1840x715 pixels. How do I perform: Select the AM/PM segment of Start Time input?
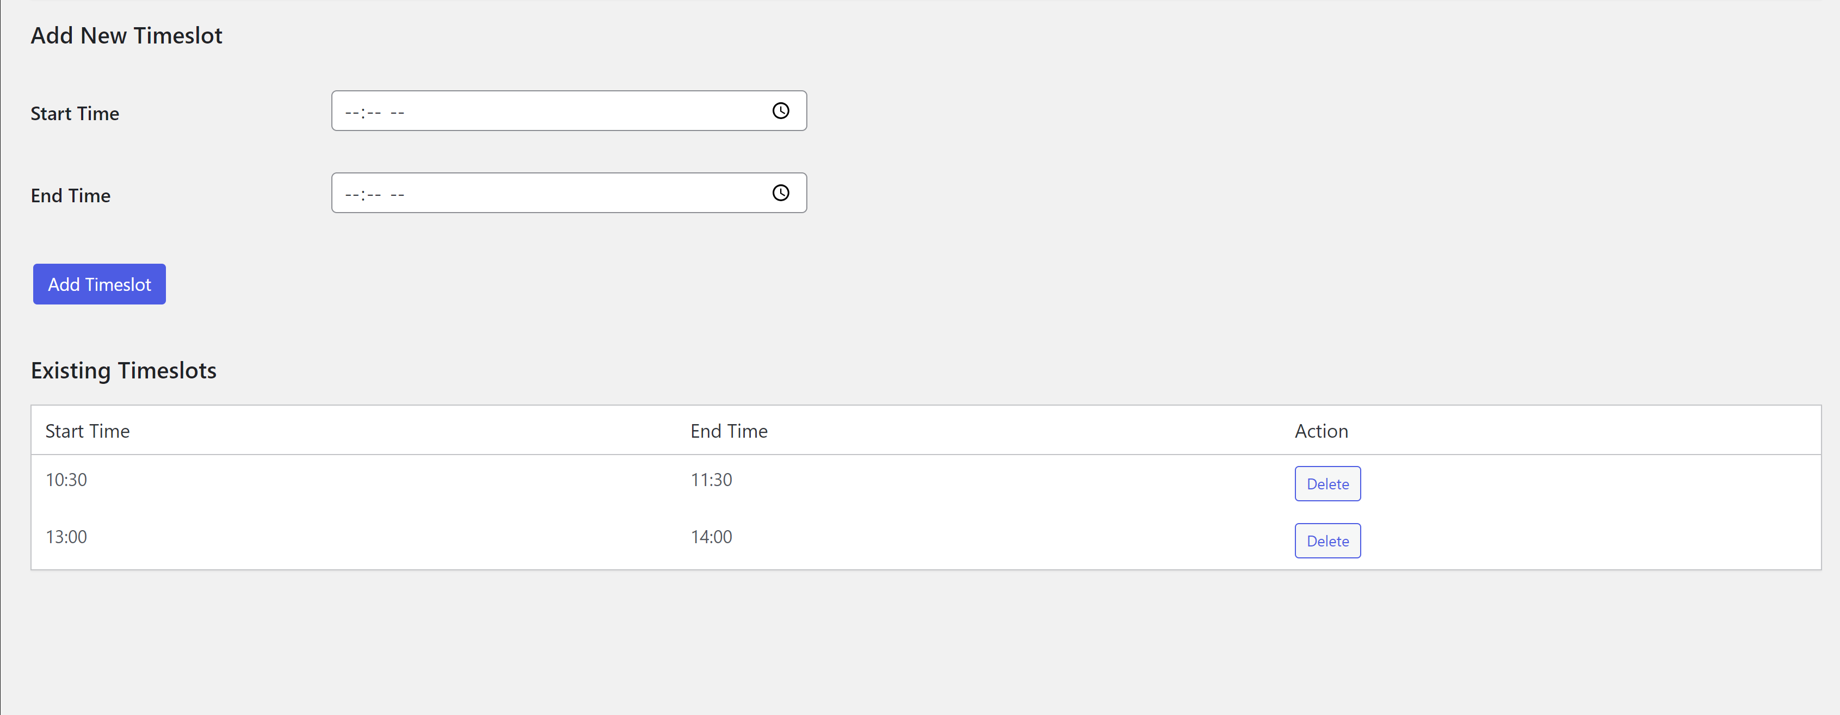pos(398,112)
